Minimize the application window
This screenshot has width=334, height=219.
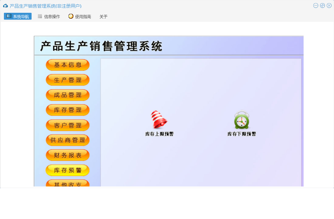pos(316,6)
